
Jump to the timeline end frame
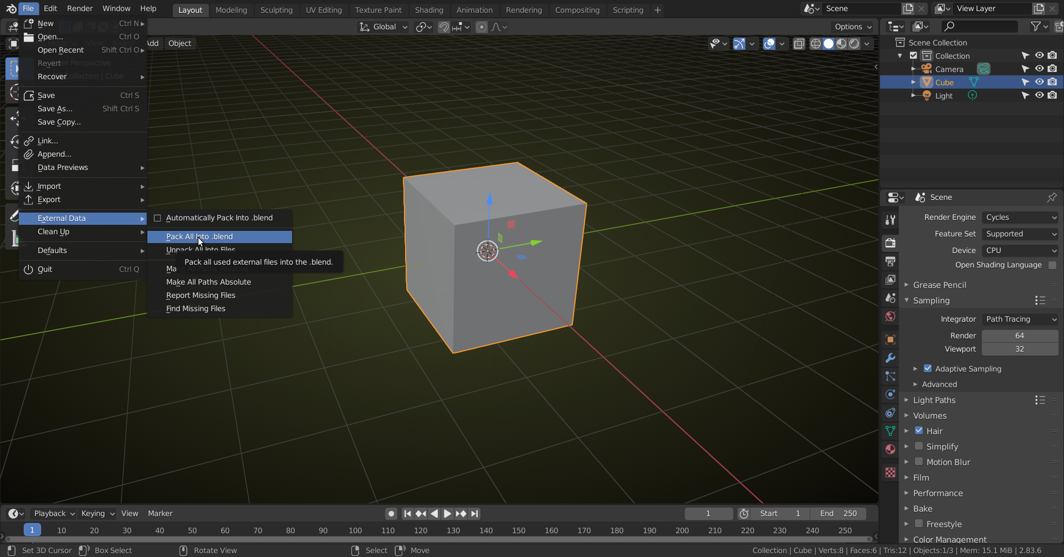pos(474,514)
